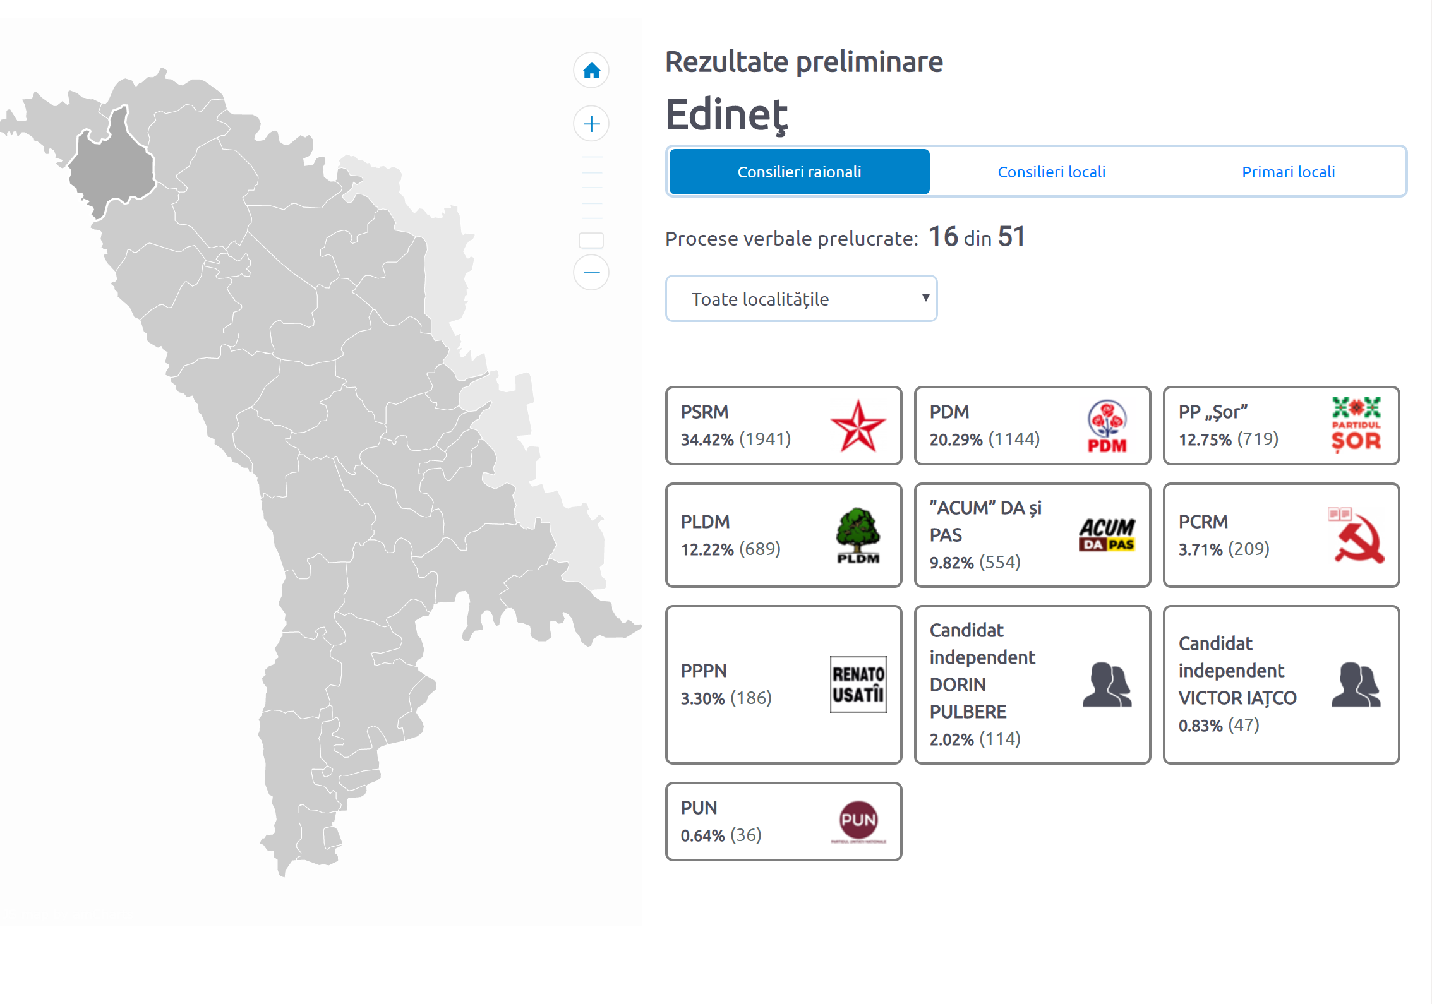Click the map zoom slider handle
Screen dimensions: 1432x1004
(x=591, y=241)
